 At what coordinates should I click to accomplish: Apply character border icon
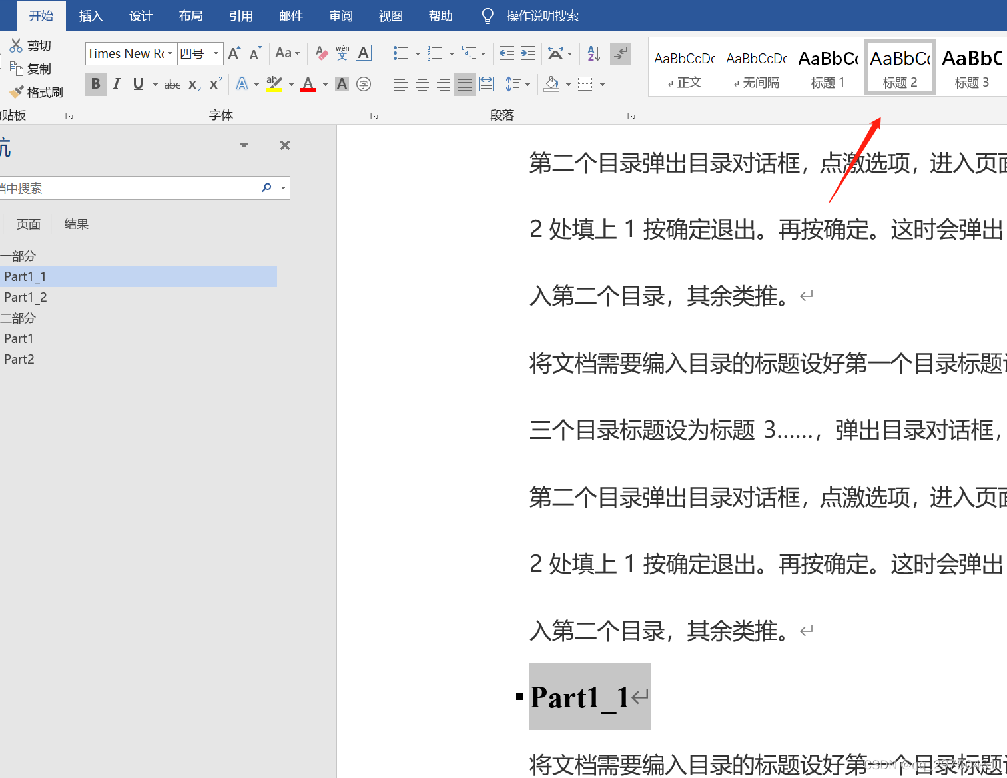[364, 53]
